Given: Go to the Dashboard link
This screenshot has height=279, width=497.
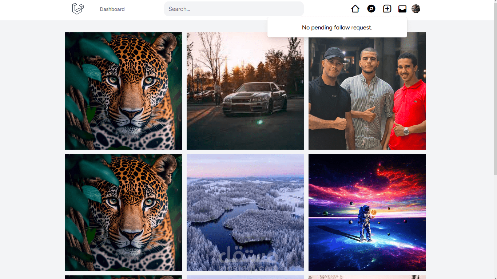Looking at the screenshot, I should (x=112, y=9).
